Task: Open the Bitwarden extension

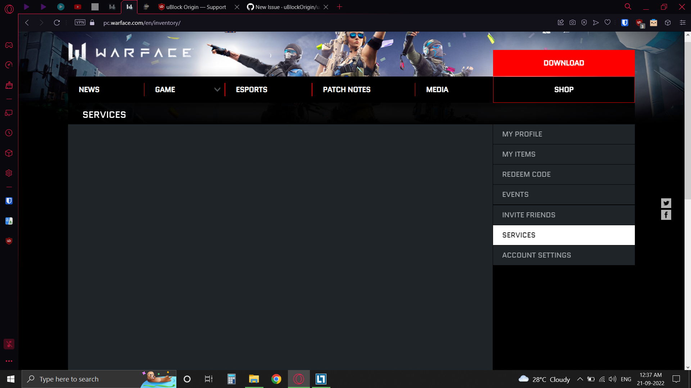Action: 625,22
